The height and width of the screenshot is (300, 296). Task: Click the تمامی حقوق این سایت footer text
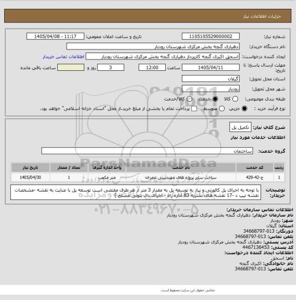[x=188, y=291]
